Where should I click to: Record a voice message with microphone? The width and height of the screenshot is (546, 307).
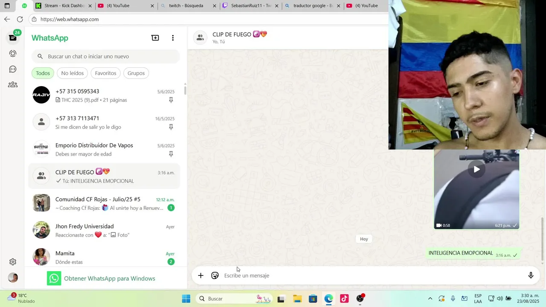(x=531, y=275)
